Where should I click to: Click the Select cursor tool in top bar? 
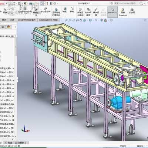click(42, 3)
